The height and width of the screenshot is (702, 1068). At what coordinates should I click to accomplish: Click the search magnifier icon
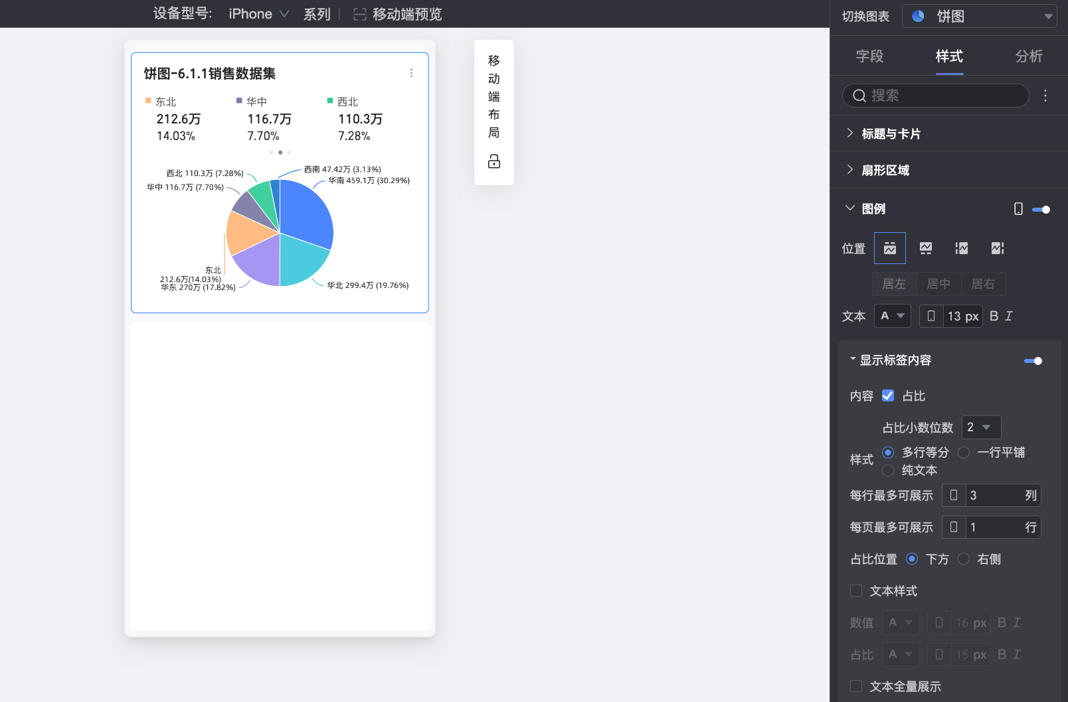point(859,96)
